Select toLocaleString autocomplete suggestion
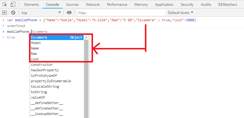Viewport: 244px width, 118px height. coord(57,86)
